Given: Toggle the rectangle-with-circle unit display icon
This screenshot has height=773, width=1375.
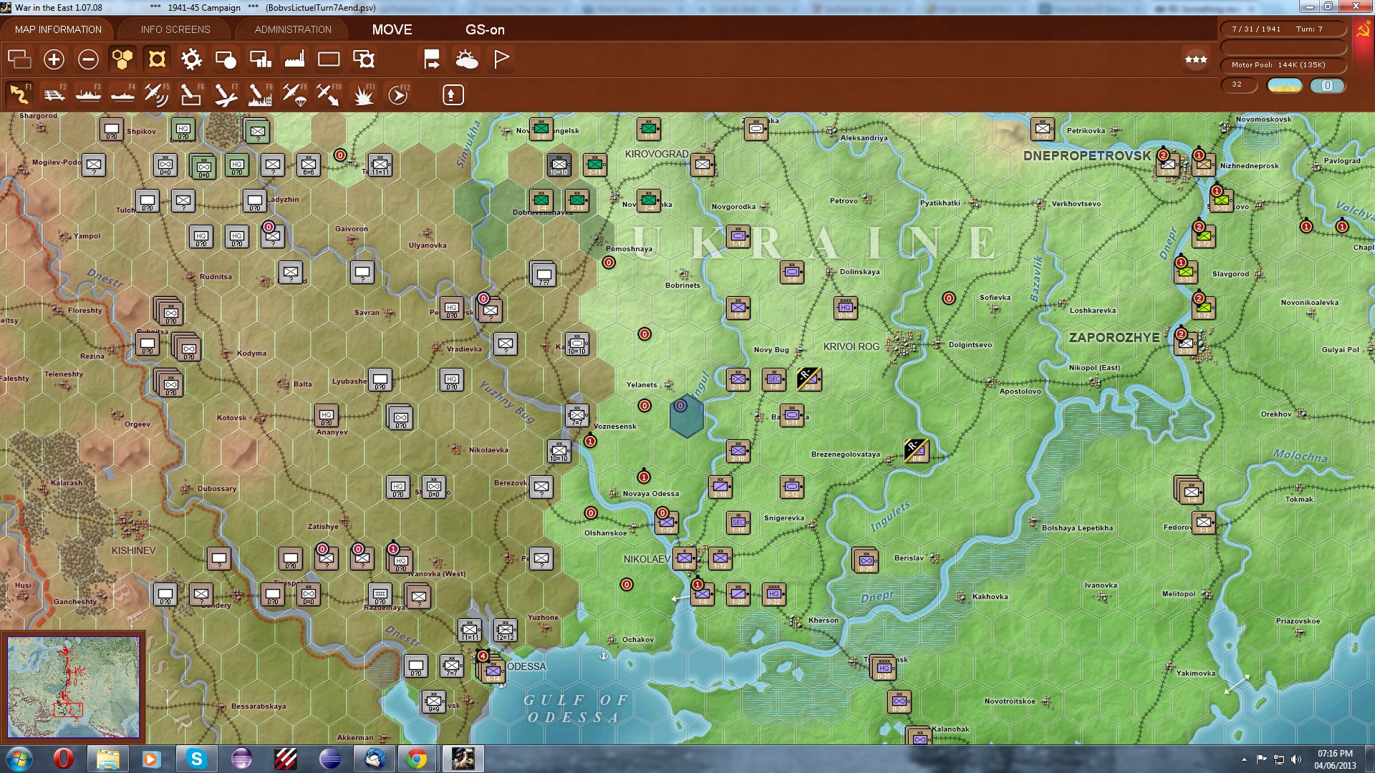Looking at the screenshot, I should [x=226, y=59].
